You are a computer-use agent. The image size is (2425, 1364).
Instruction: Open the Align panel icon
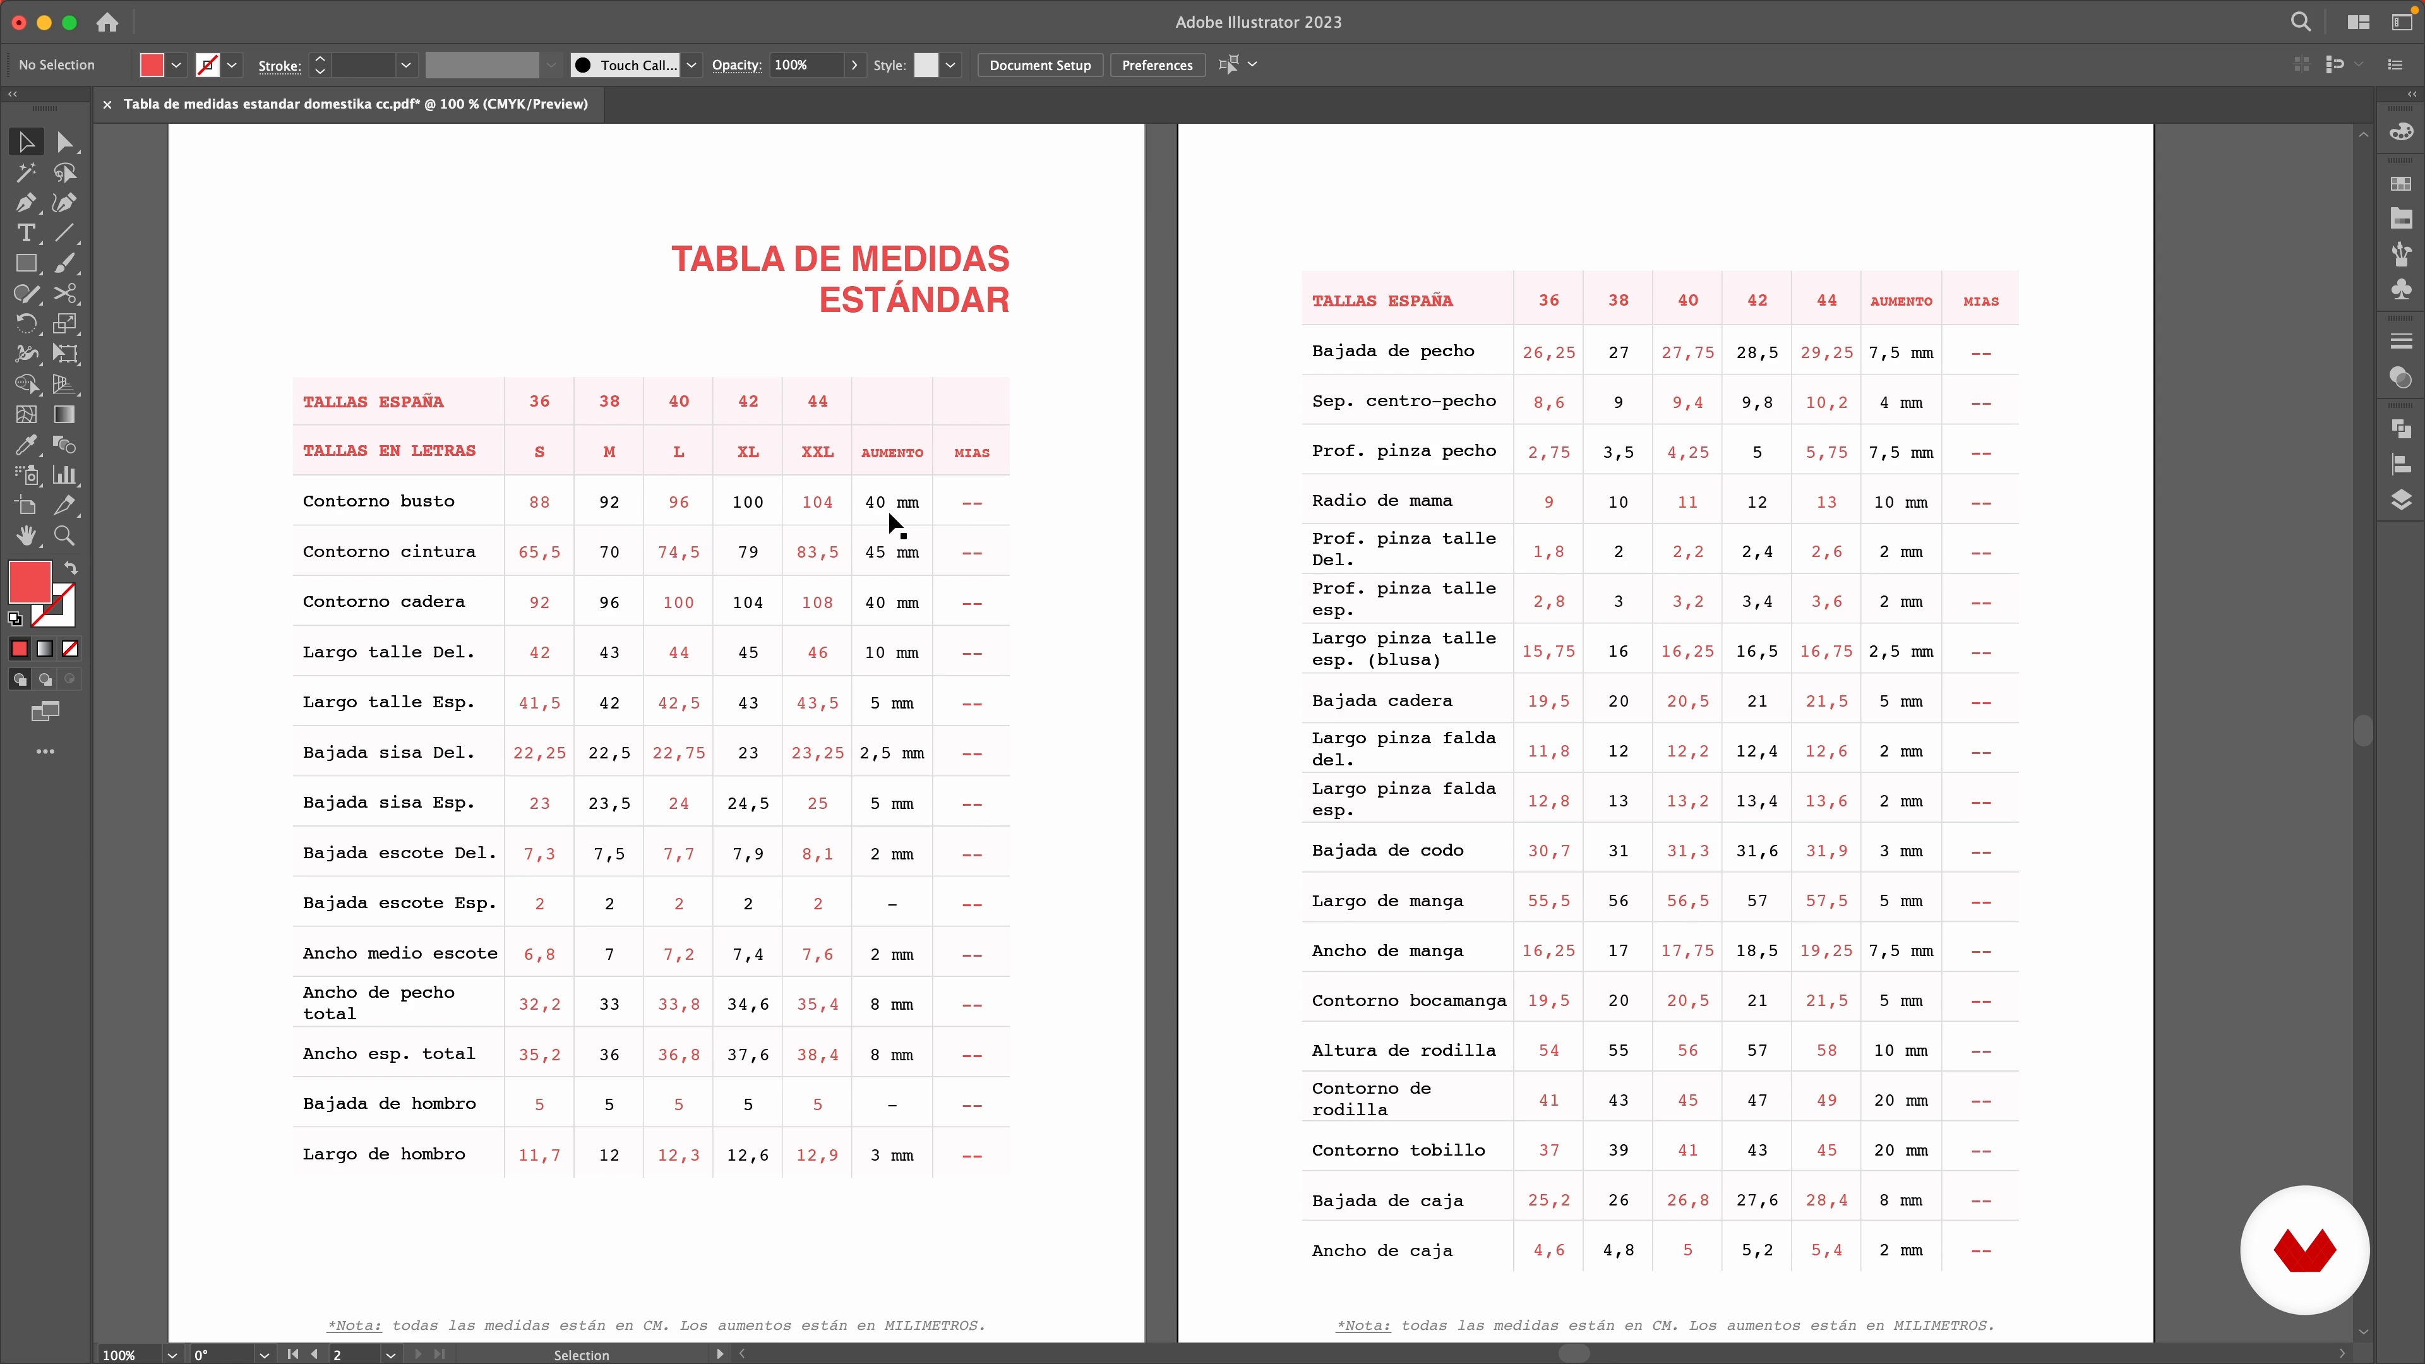[x=2402, y=463]
